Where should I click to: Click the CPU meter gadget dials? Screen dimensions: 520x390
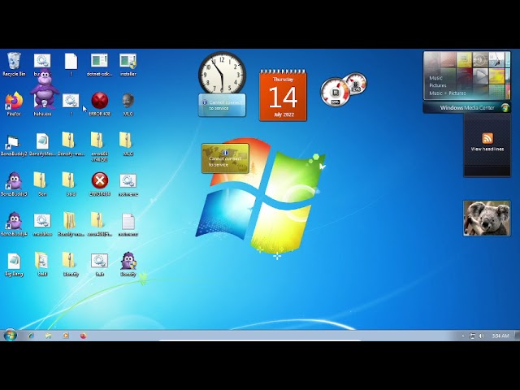coord(344,89)
